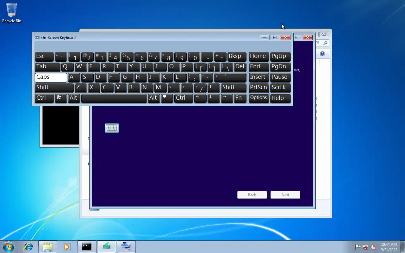Screen dimensions: 405x253
Task: Click the help icon in back window
Action: pyautogui.click(x=322, y=54)
